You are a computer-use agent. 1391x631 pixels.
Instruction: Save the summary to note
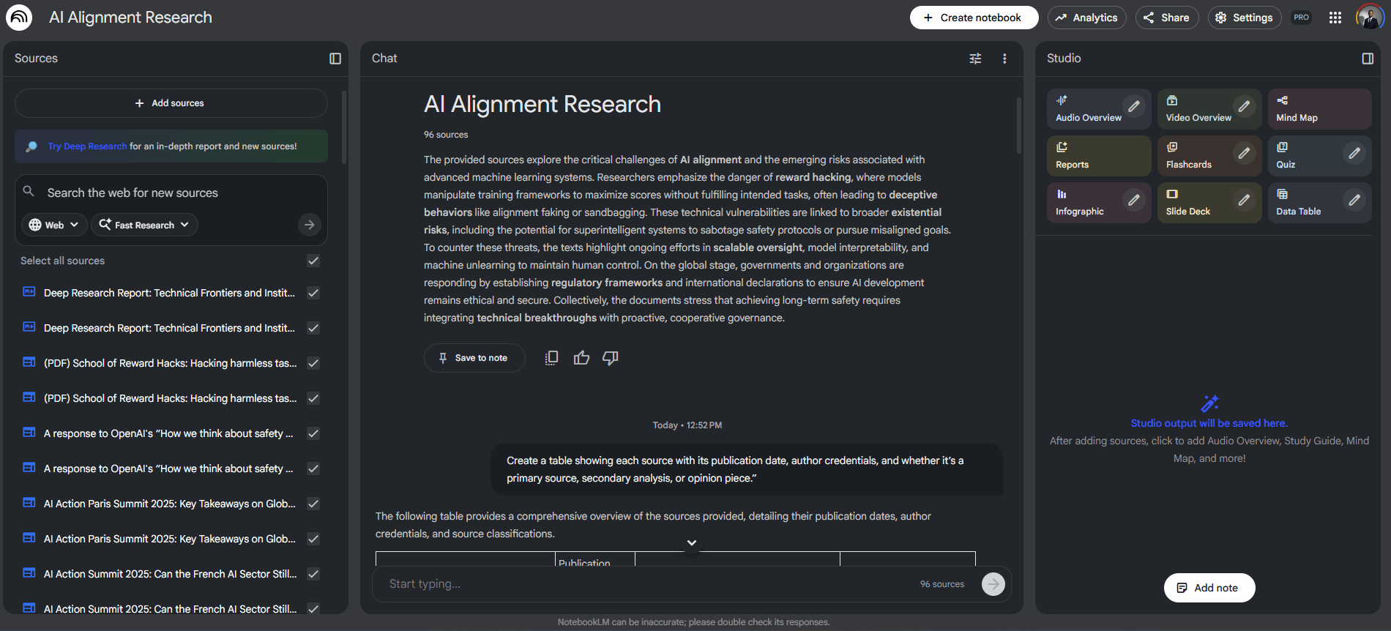(x=474, y=358)
